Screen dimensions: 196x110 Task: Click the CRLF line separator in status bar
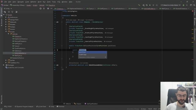[x=155, y=109]
